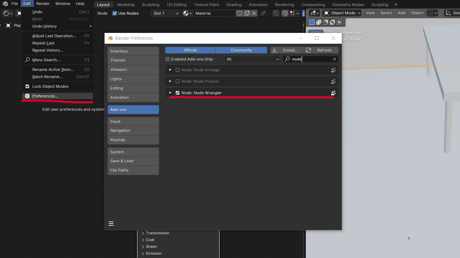The height and width of the screenshot is (258, 460).
Task: Open the Keymap preferences section
Action: 133,140
